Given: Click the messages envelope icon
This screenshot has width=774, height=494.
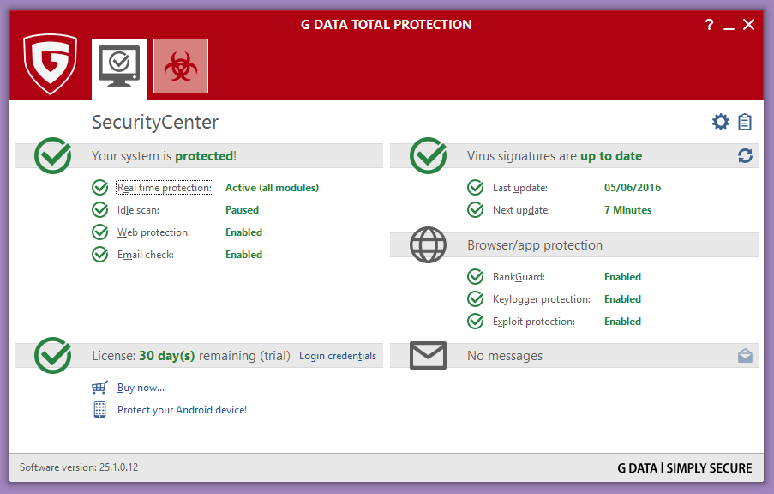Looking at the screenshot, I should point(428,355).
